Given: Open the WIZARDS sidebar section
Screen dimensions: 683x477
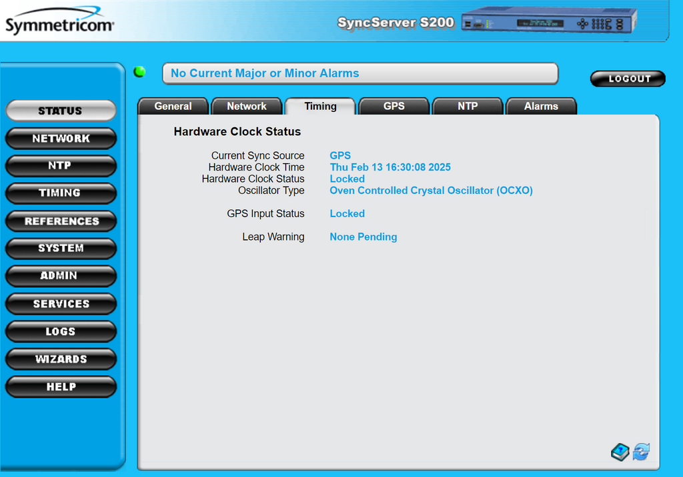Looking at the screenshot, I should point(61,359).
